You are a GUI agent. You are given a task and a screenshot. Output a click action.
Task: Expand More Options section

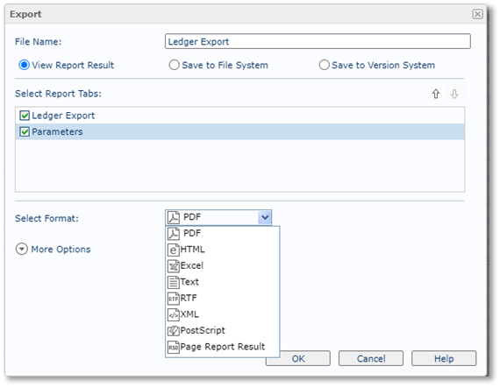[22, 249]
